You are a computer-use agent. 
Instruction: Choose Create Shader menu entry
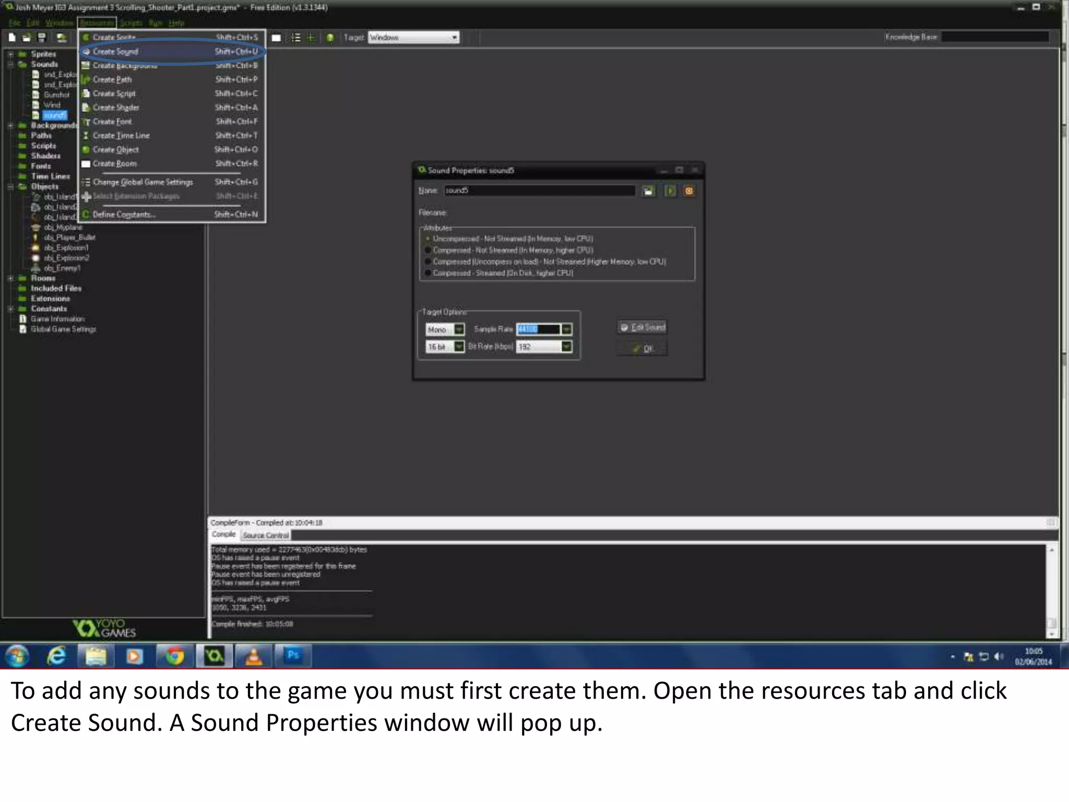pos(172,108)
